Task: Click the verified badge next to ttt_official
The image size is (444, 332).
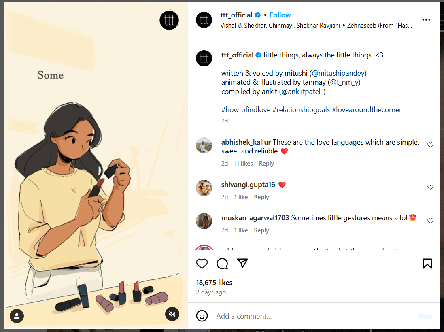Action: 258,15
